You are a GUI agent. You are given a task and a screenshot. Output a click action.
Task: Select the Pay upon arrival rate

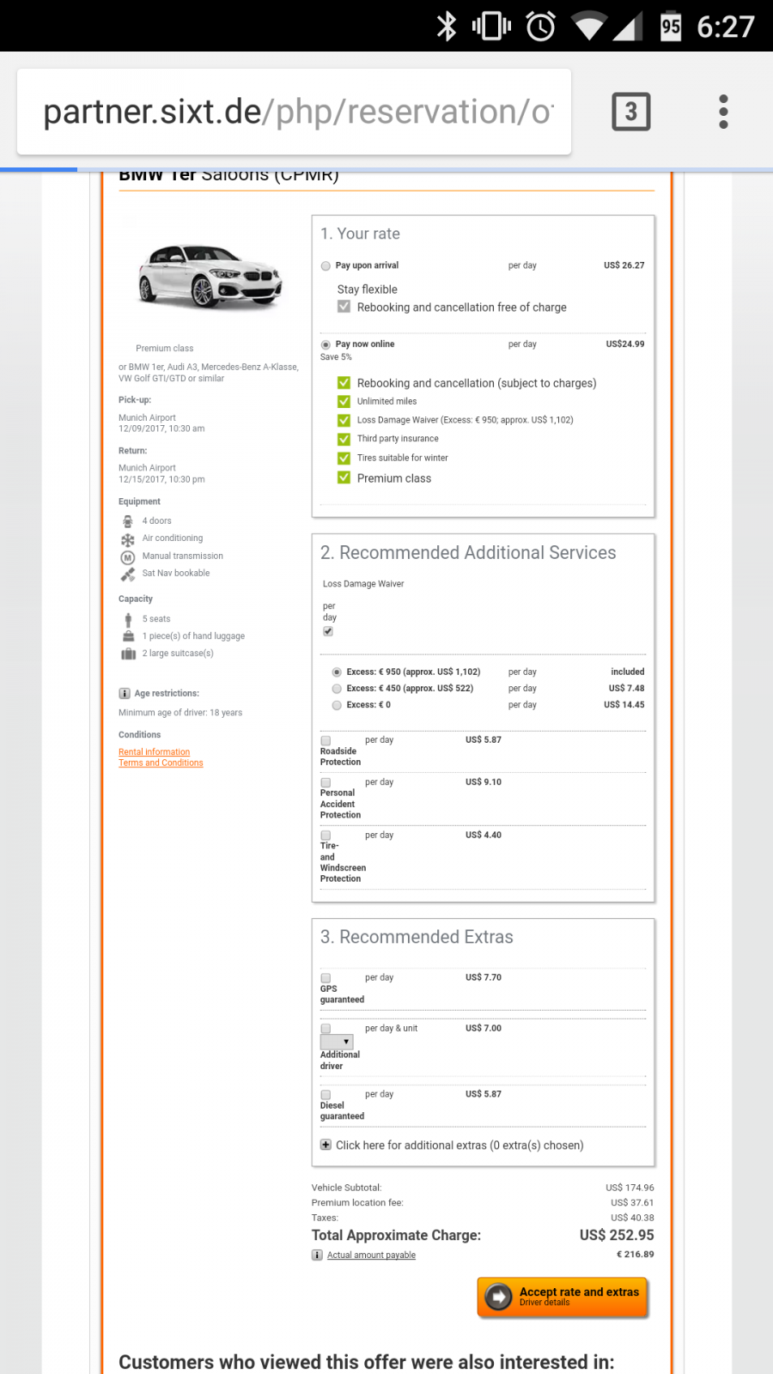326,266
